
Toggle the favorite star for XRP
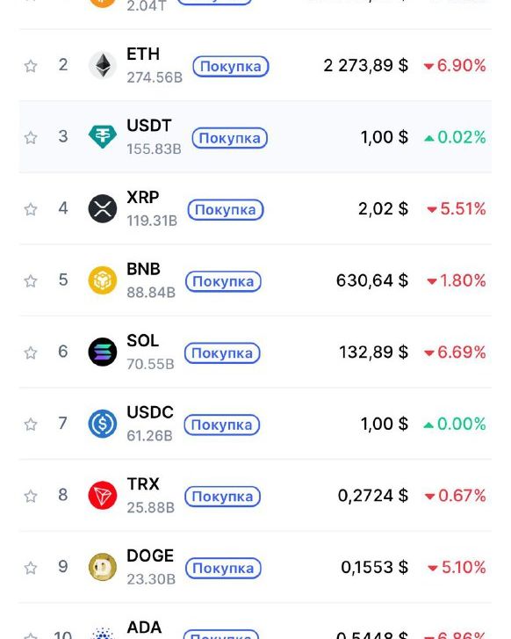tap(31, 209)
